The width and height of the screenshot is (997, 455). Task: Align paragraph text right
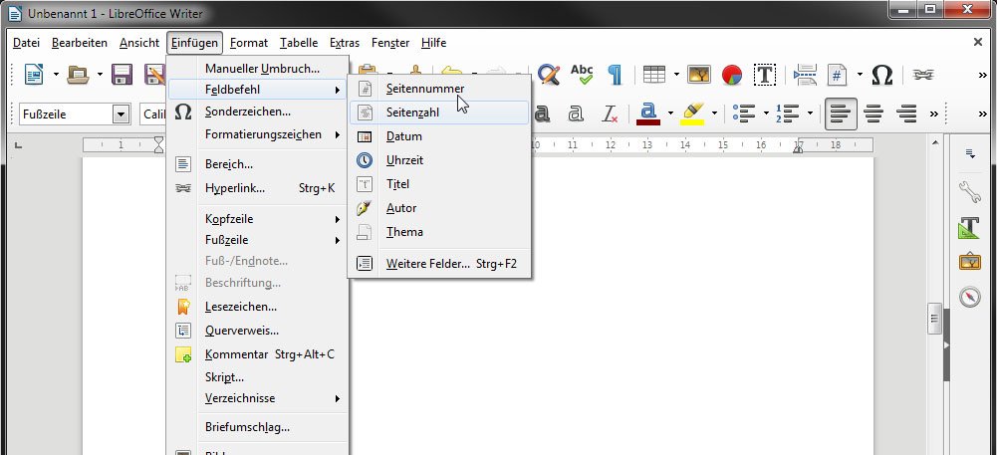click(906, 114)
